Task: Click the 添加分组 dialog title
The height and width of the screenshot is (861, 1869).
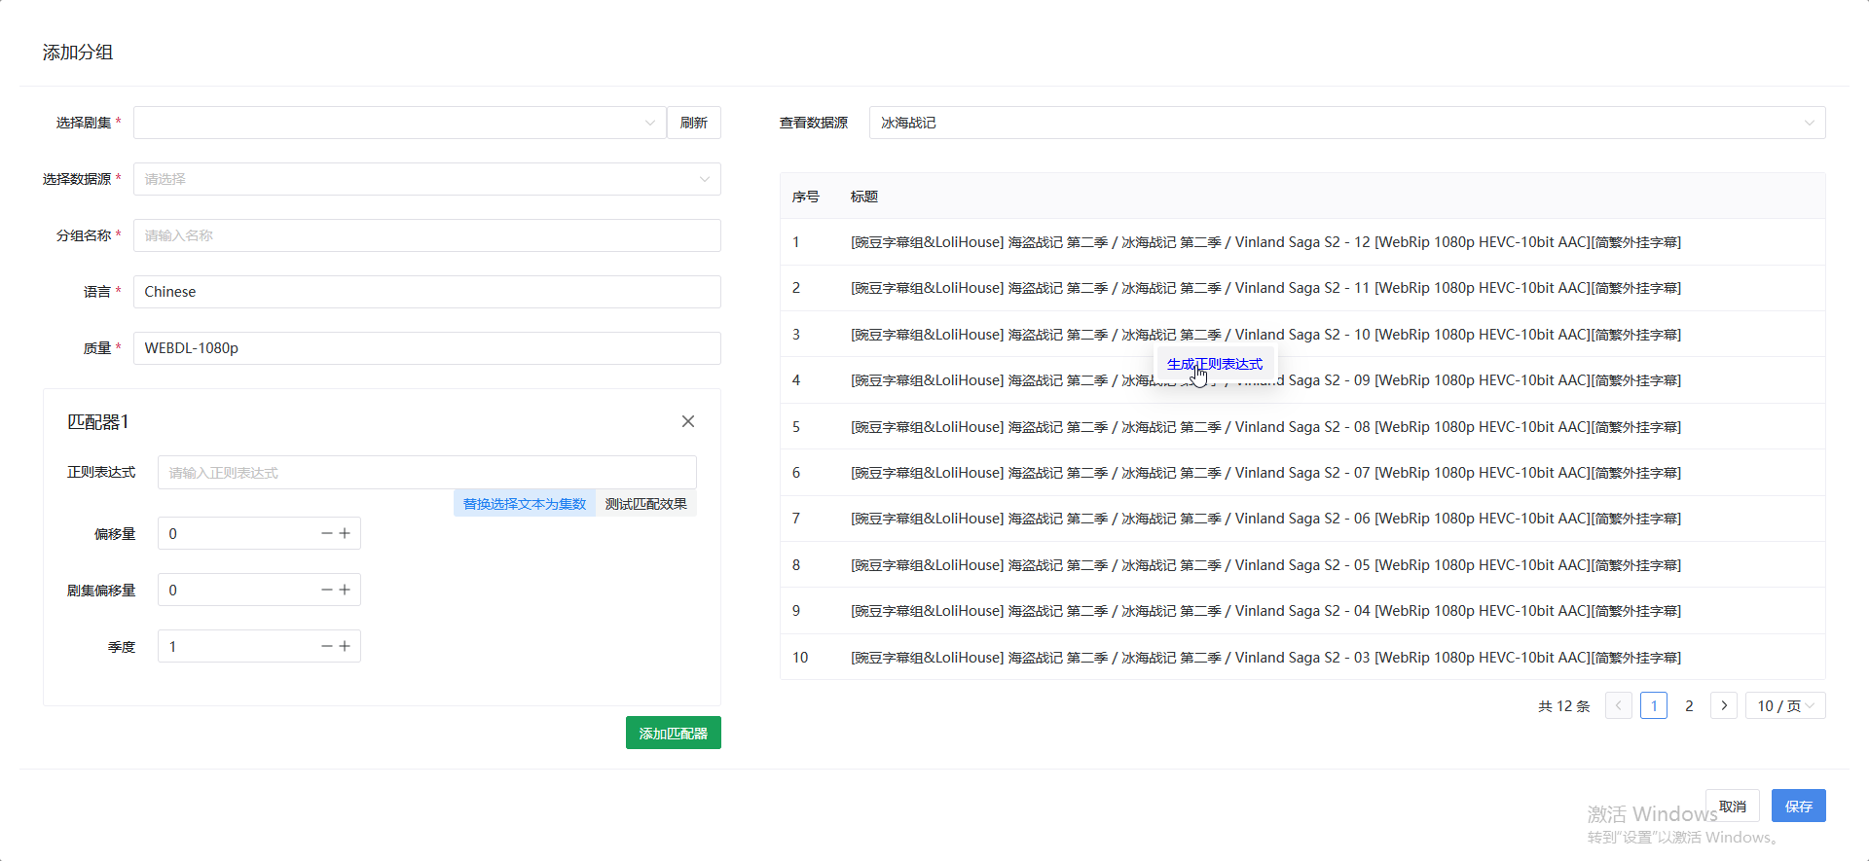Action: pos(78,53)
